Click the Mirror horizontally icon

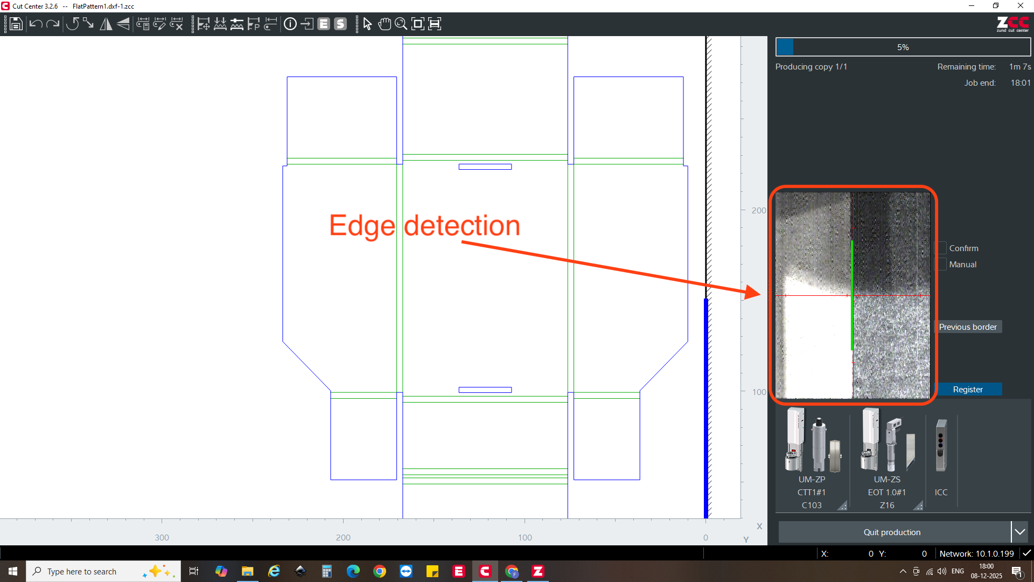pyautogui.click(x=106, y=24)
